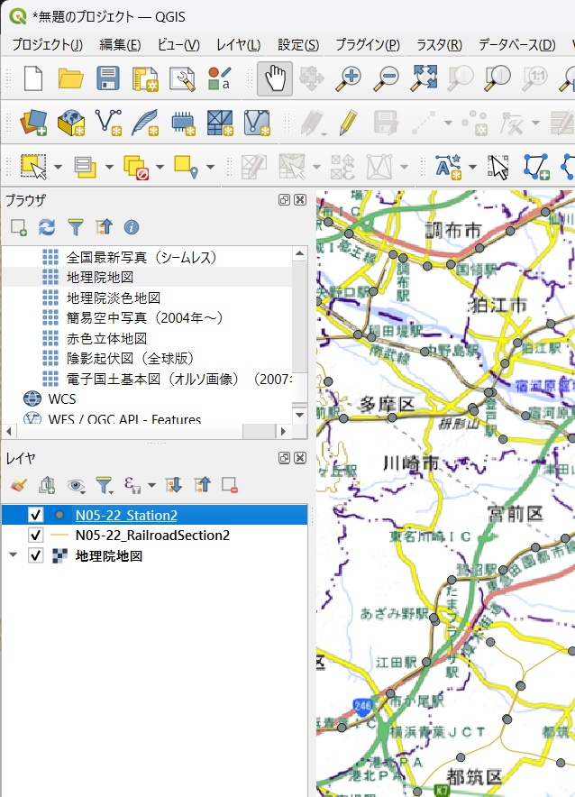Uncheck 地理院地図 layer visibility checkbox
The height and width of the screenshot is (797, 575).
click(35, 555)
